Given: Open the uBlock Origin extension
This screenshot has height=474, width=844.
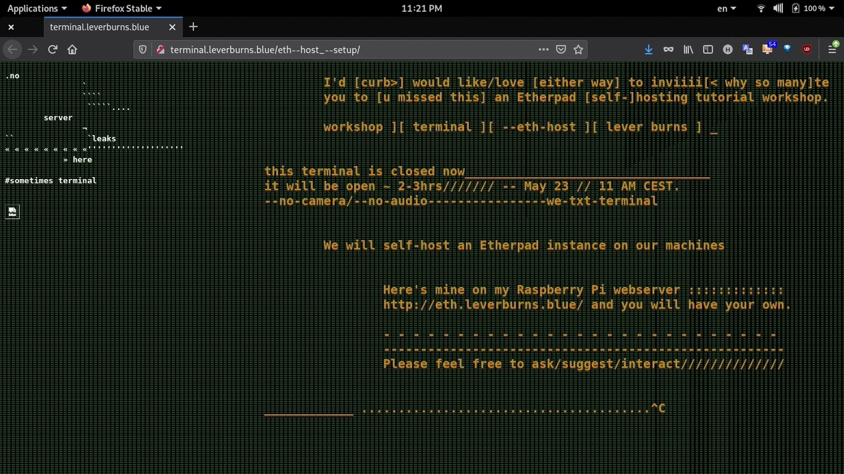Looking at the screenshot, I should [806, 49].
